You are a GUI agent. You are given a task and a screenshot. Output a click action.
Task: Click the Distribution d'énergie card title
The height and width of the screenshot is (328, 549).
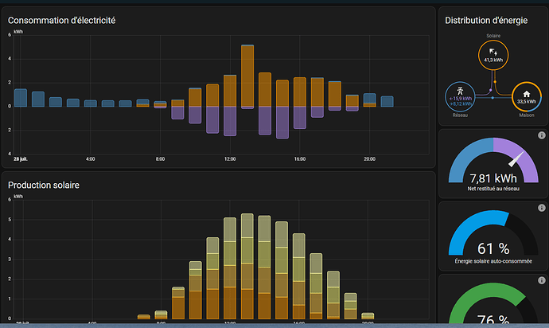[485, 20]
